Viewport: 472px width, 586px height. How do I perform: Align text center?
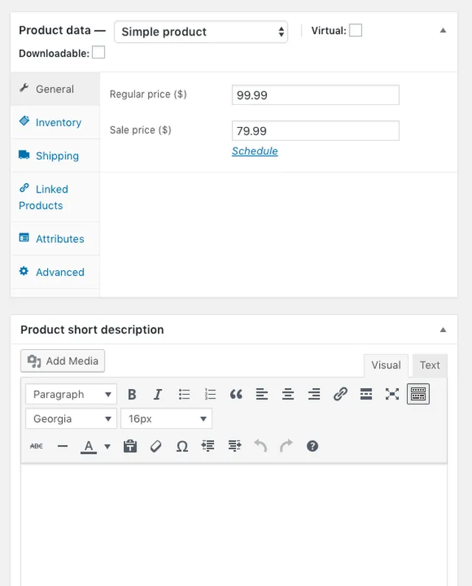click(x=288, y=394)
